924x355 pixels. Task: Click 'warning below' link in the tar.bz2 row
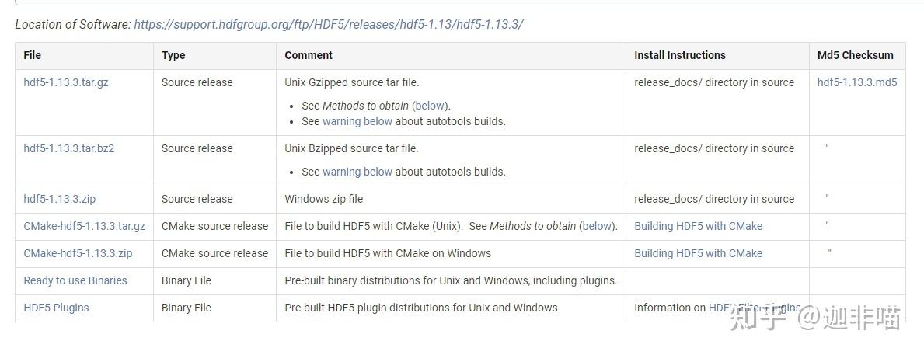click(357, 172)
